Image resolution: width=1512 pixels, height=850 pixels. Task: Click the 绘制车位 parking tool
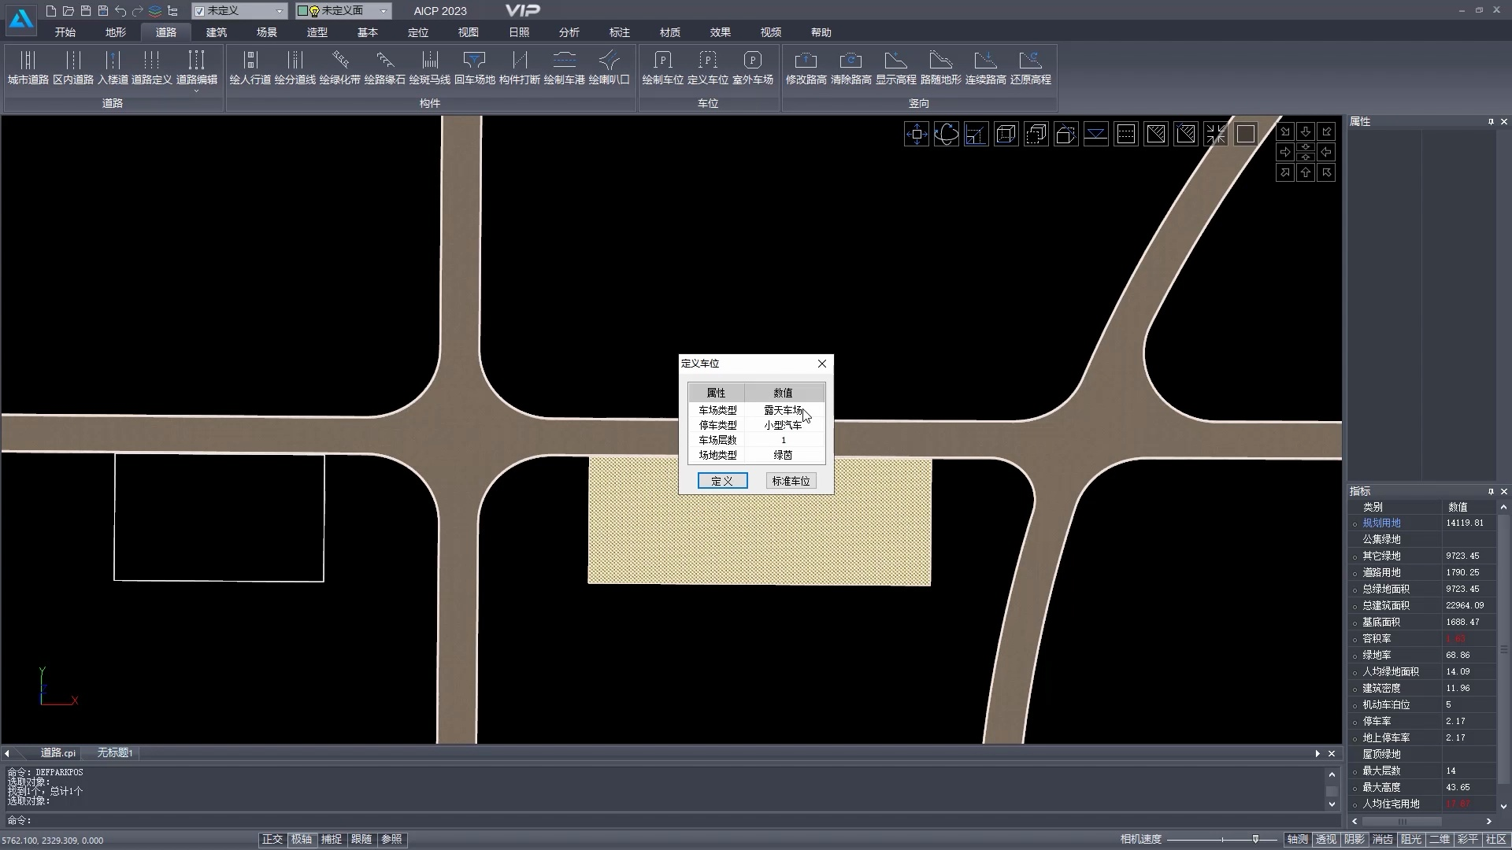coord(663,68)
